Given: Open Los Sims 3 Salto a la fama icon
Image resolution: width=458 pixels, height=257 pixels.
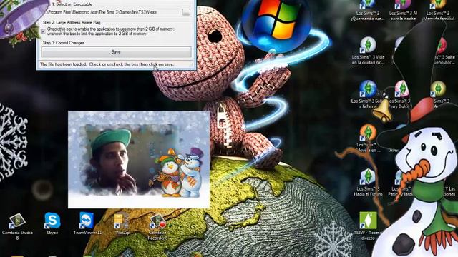Looking at the screenshot, I should 367,94.
